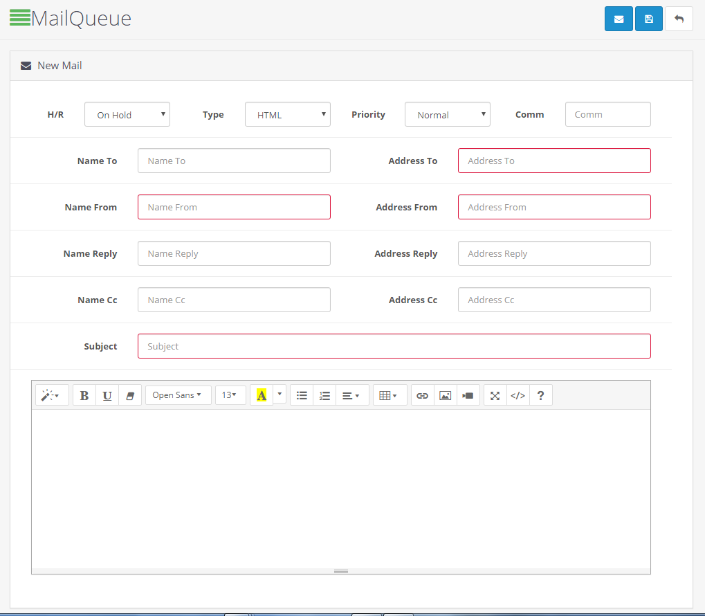Click the blue send mail envelope button

pos(619,19)
